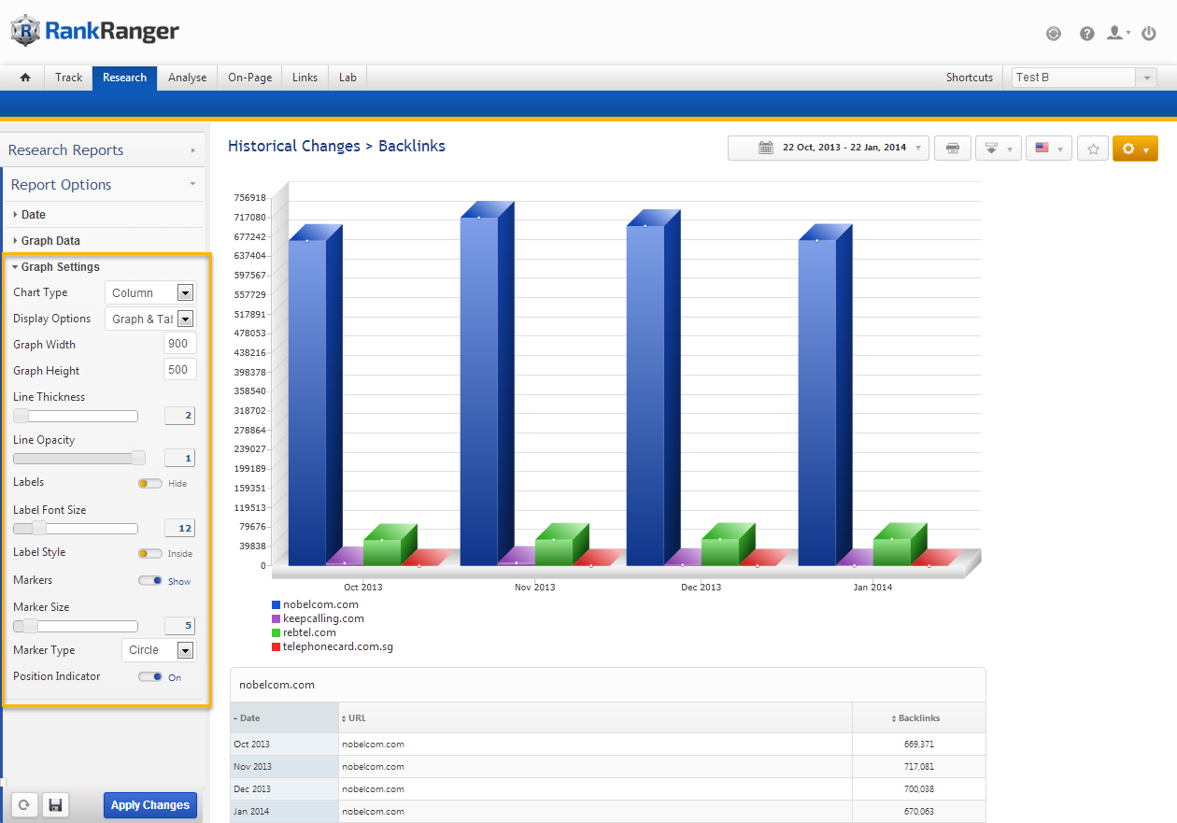
Task: Click the power logout icon
Action: (x=1149, y=34)
